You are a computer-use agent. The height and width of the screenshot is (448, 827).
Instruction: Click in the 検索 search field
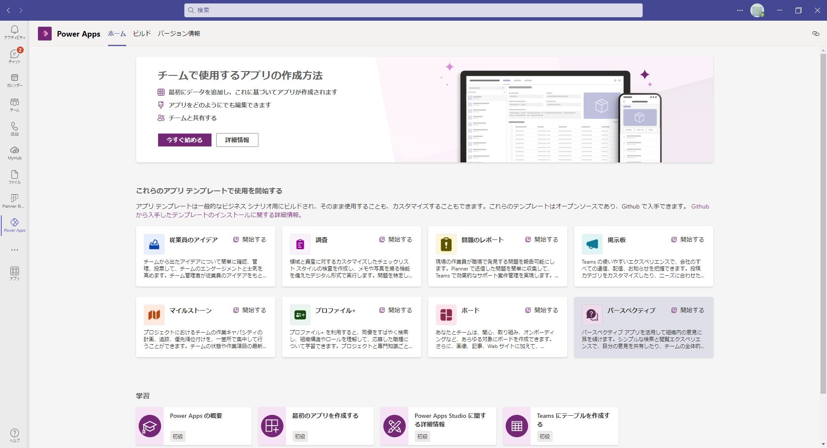(413, 10)
